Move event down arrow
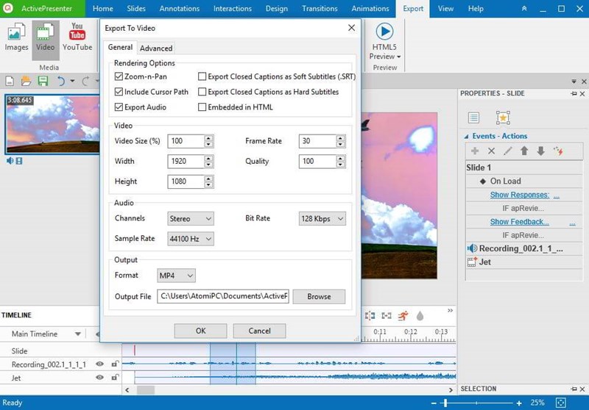Screen dimensions: 589x410 541,151
